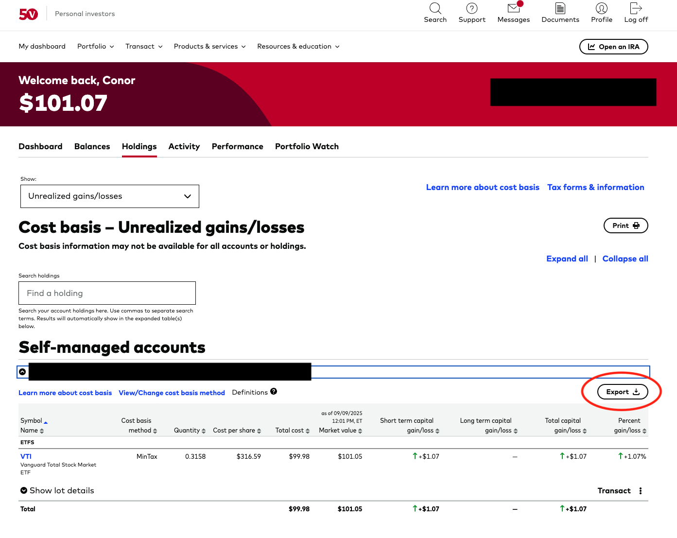Sort by Quantity column
This screenshot has width=677, height=538.
coord(190,431)
